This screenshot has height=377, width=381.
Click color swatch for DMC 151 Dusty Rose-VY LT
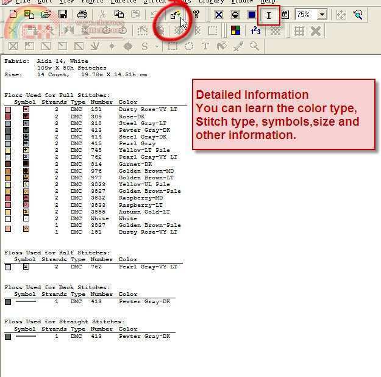click(8, 110)
